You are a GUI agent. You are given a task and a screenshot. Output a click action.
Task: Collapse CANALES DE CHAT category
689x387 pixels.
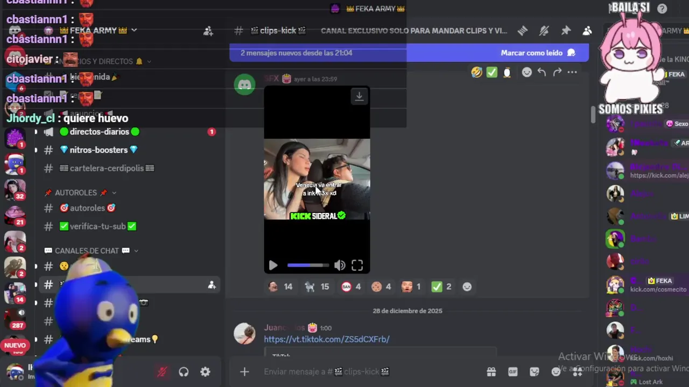91,250
